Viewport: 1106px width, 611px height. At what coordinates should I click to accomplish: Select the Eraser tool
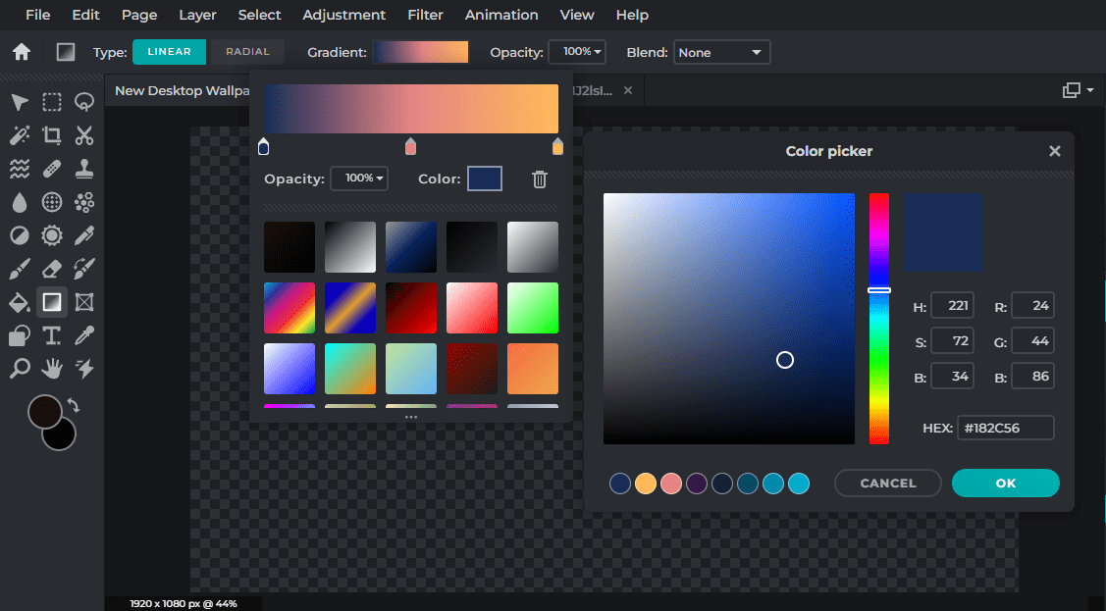pyautogui.click(x=52, y=269)
